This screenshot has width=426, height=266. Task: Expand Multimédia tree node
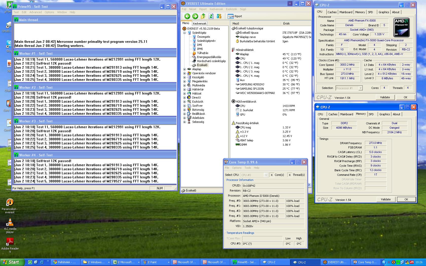tap(185, 85)
